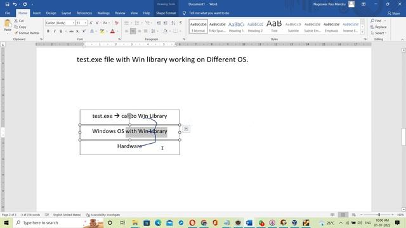Apply bullet list formatting
The image size is (406, 228).
[126, 23]
